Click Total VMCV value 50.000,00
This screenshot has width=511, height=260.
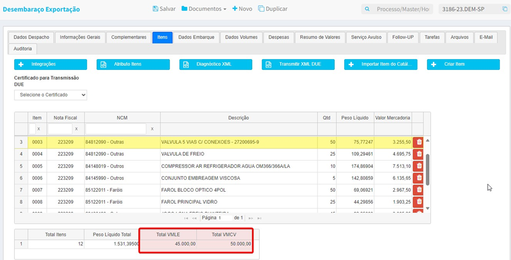tap(240, 244)
